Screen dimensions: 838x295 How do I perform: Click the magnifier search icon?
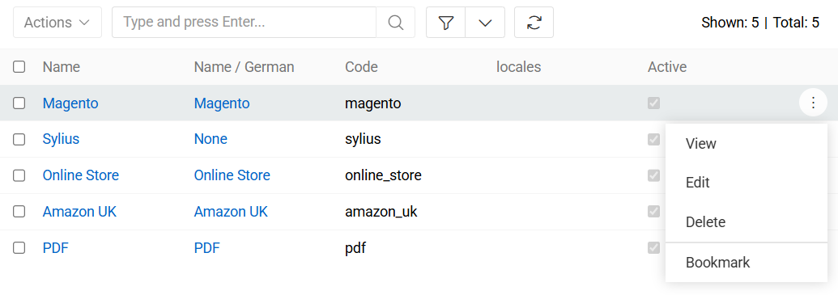395,23
